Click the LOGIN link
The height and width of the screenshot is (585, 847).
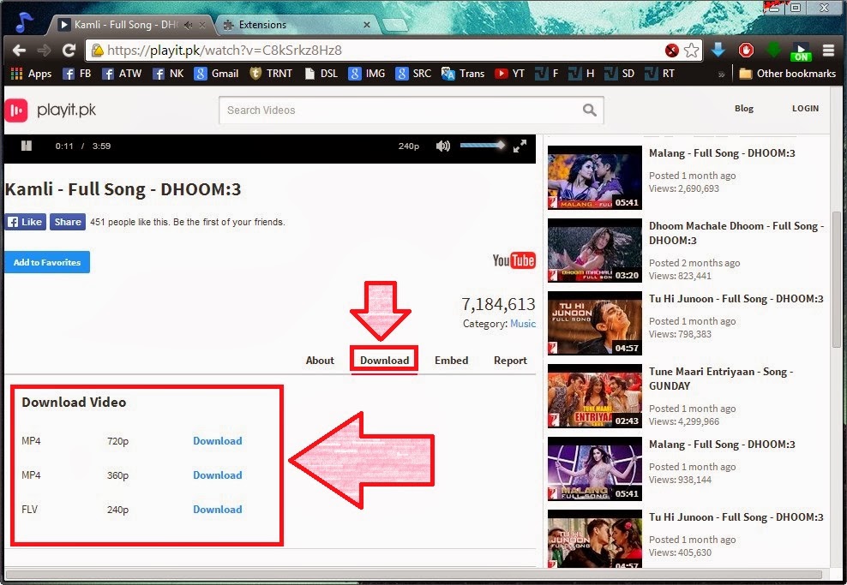tap(805, 109)
